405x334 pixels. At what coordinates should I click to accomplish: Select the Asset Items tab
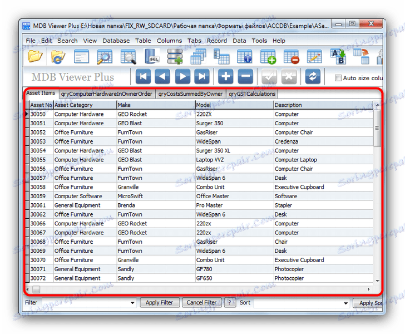pos(41,93)
